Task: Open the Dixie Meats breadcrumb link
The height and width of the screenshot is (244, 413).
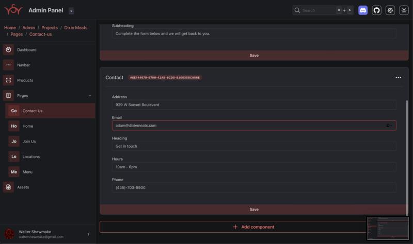Action: coord(75,28)
